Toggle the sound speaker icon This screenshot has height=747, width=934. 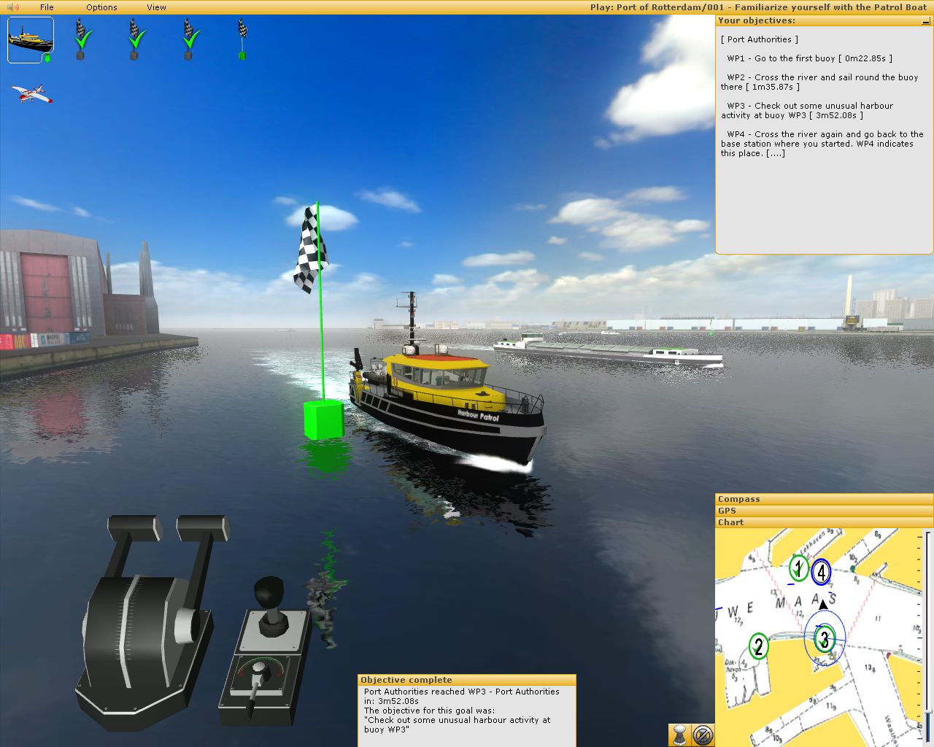[13, 7]
